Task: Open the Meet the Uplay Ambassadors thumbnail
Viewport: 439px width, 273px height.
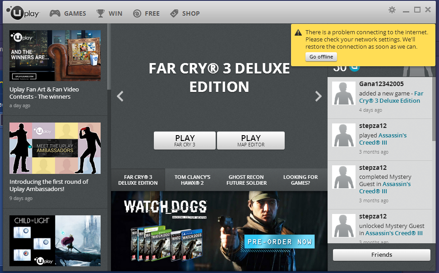Action: 55,148
